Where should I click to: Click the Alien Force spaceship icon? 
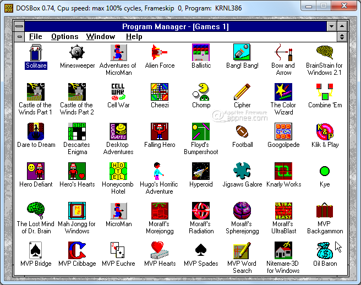point(160,52)
